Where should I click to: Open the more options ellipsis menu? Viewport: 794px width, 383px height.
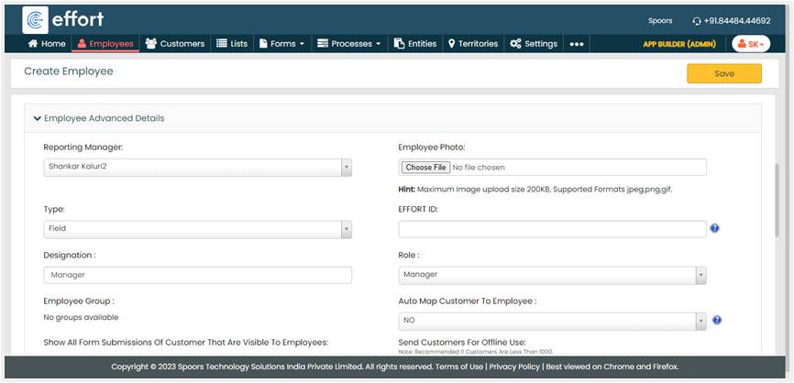pos(577,44)
